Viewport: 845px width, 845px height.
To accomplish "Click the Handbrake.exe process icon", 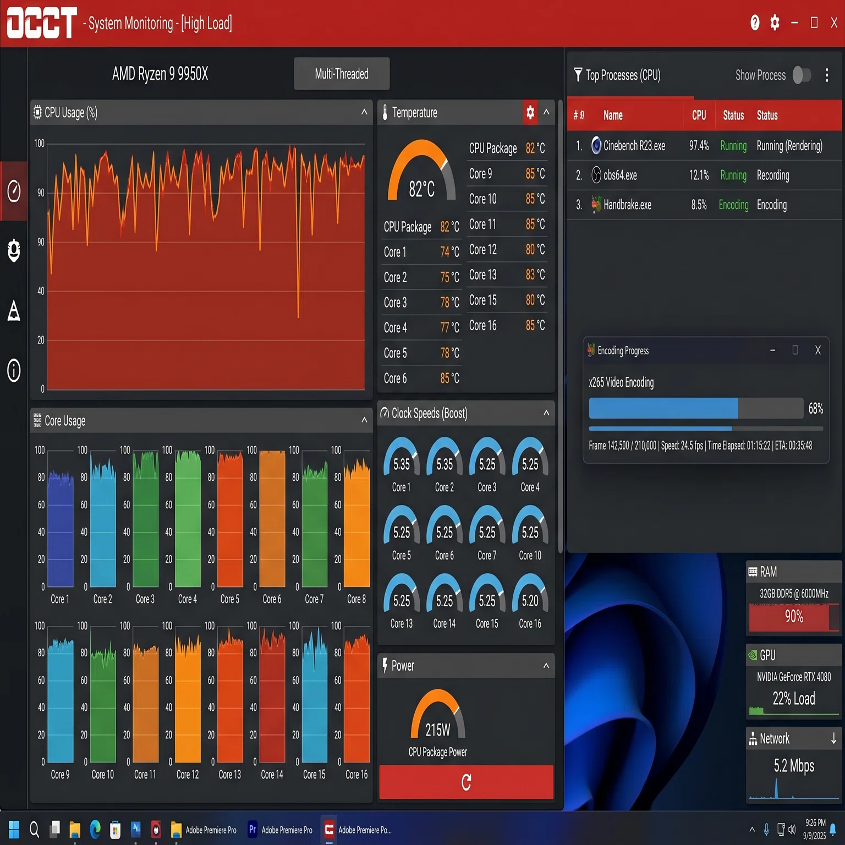I will tap(596, 205).
